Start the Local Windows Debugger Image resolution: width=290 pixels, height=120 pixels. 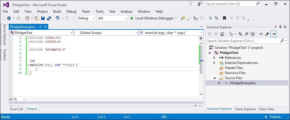152,18
